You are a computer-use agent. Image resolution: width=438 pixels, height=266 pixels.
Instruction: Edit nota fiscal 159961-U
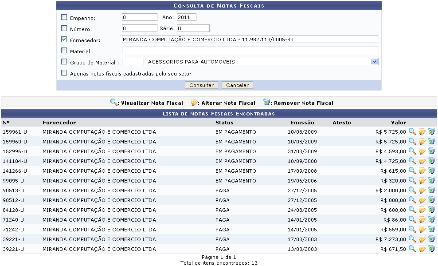(x=422, y=132)
